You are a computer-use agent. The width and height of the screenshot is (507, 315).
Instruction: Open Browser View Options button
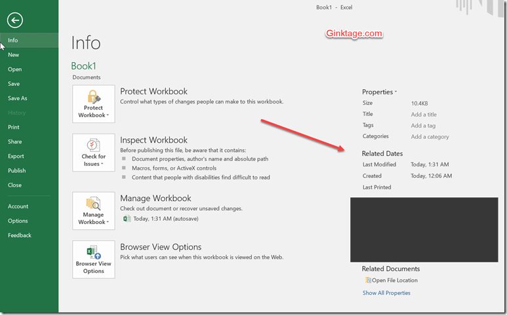point(93,259)
